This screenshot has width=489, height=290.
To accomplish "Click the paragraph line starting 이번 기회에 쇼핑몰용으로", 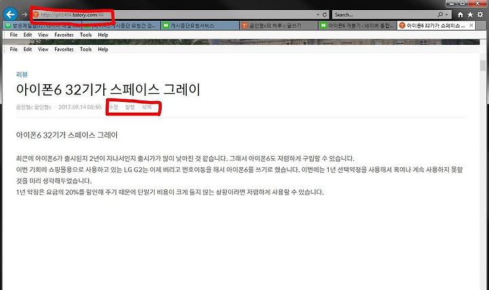I will [239, 170].
